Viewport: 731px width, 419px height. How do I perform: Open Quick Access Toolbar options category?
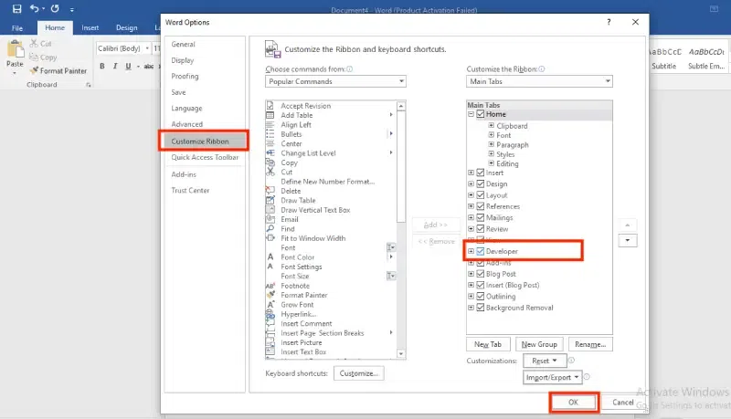205,157
